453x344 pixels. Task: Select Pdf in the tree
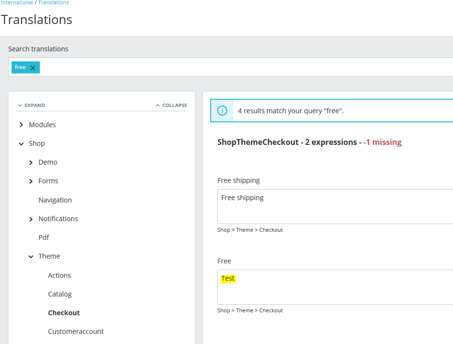[x=44, y=237]
